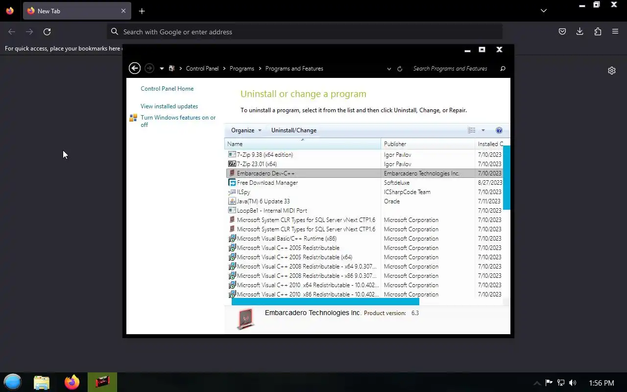This screenshot has width=627, height=392.
Task: Open the Organize dropdown menu
Action: pos(246,130)
